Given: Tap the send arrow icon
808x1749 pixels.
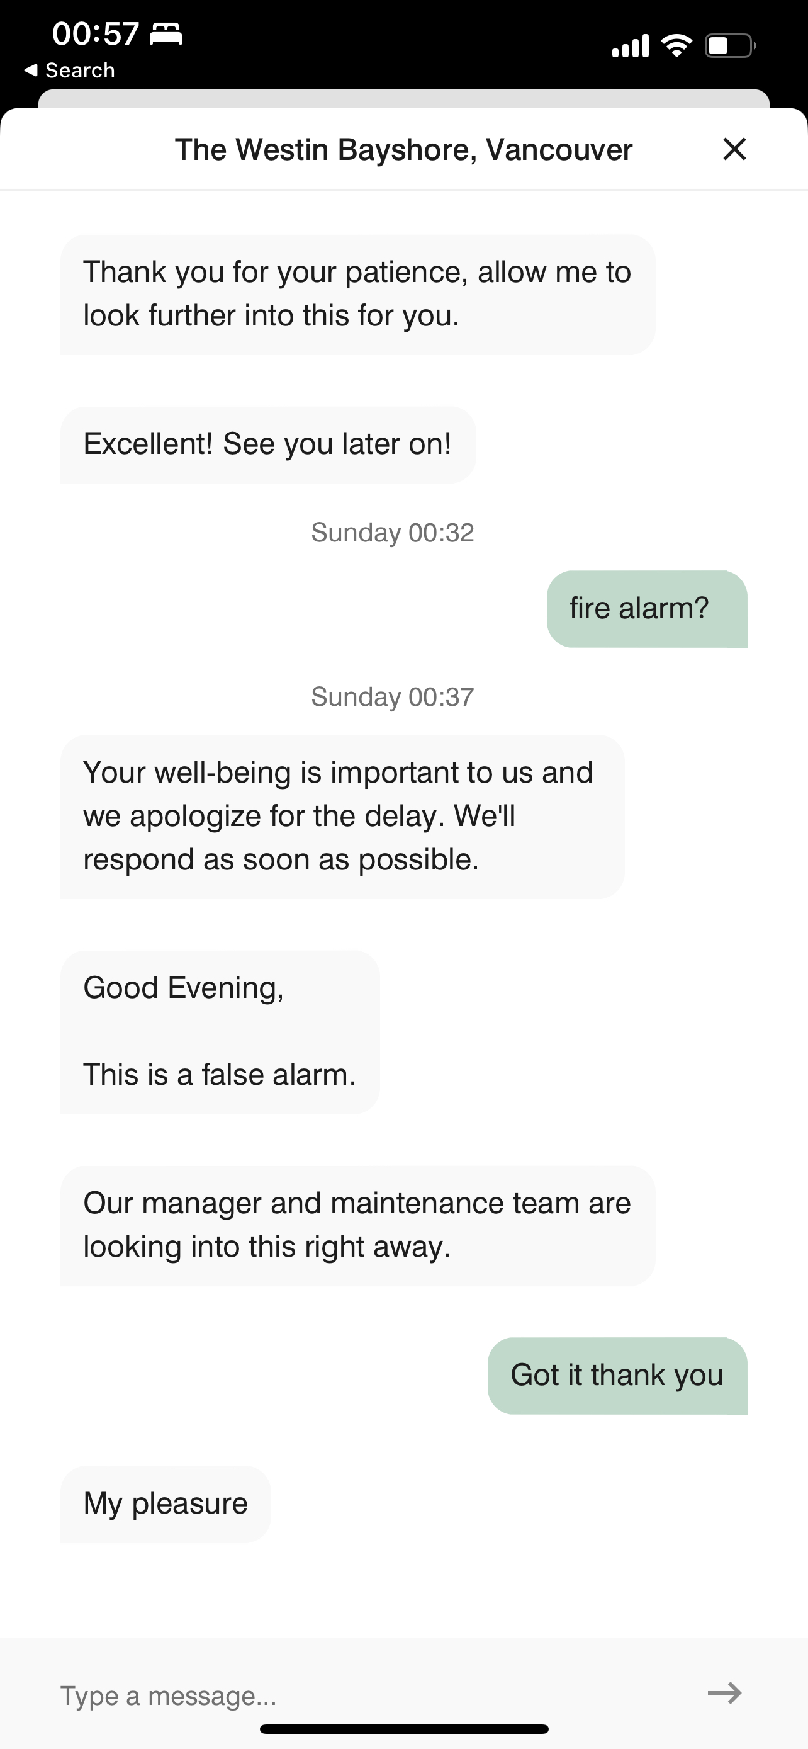Looking at the screenshot, I should (724, 1692).
